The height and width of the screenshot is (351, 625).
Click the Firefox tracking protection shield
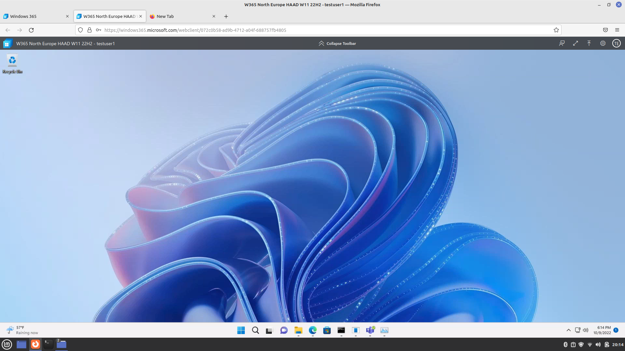(80, 30)
